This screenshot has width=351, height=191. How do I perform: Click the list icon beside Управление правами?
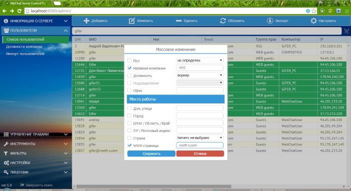pos(6,134)
